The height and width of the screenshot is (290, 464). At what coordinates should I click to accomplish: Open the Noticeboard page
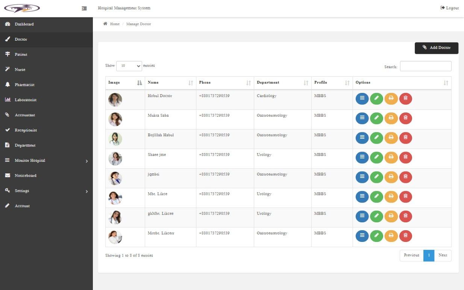click(x=46, y=176)
